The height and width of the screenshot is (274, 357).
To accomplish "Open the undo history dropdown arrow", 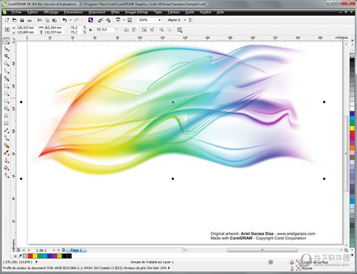I will click(x=70, y=20).
